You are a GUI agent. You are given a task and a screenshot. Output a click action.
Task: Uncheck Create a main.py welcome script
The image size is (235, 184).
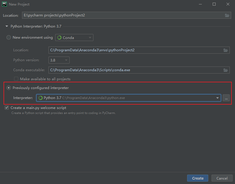tap(7, 108)
